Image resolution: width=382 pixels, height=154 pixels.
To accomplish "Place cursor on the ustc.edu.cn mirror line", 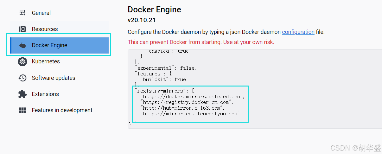I will click(x=193, y=96).
